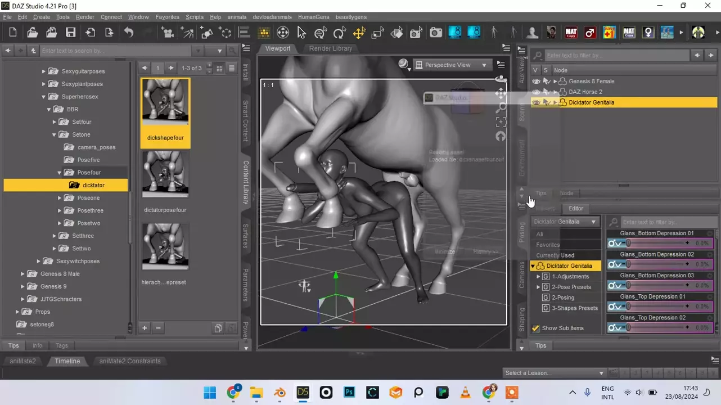Viewport: 721px width, 405px height.
Task: Click the New file icon in toolbar
Action: pyautogui.click(x=13, y=33)
